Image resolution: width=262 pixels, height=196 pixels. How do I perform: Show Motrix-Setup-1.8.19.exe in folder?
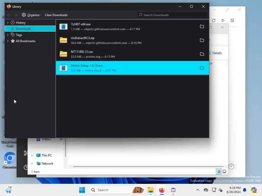[x=202, y=68]
